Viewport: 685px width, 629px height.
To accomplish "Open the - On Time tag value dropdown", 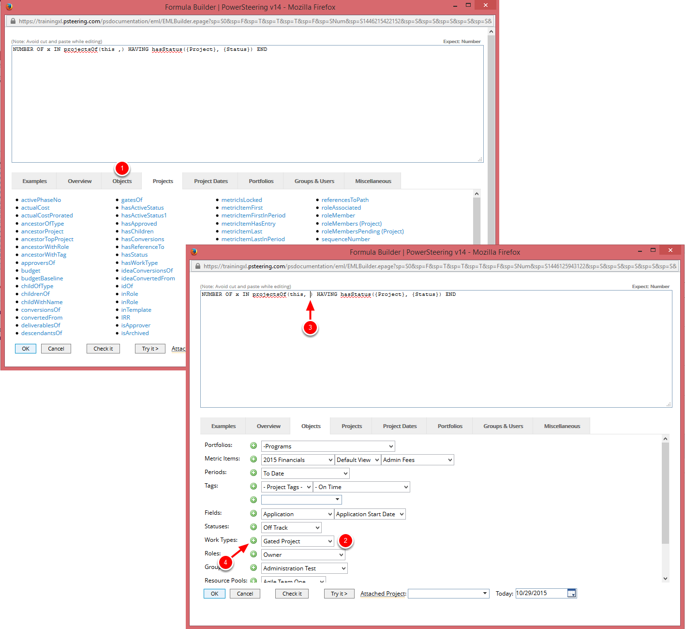I will [362, 487].
